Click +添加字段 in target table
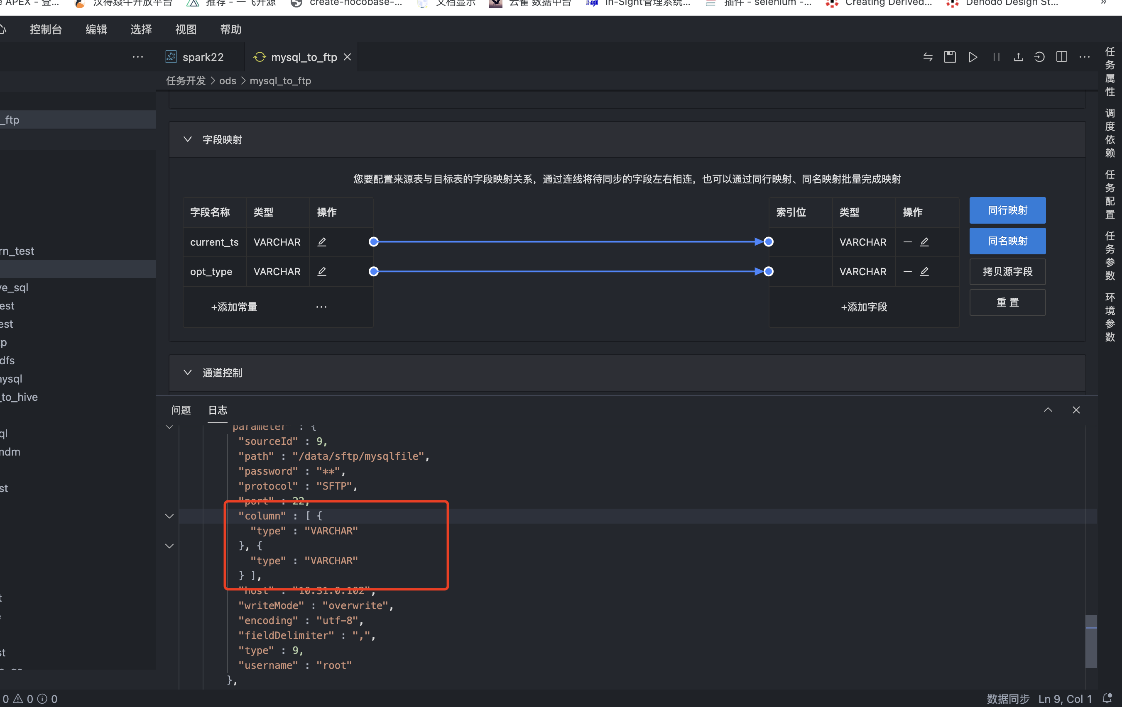This screenshot has height=707, width=1122. 863,307
